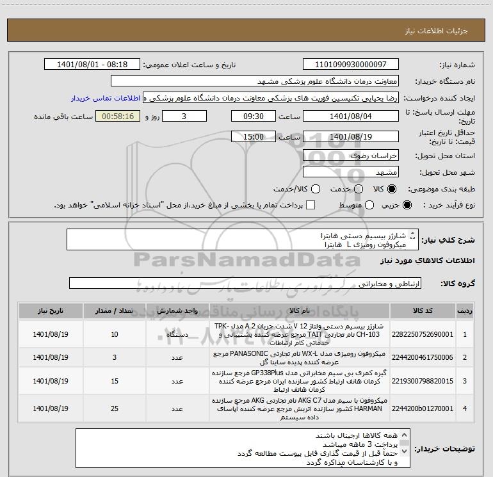Click product code 2244200b01270001
Screen dimensions: 493x477
tap(423, 408)
